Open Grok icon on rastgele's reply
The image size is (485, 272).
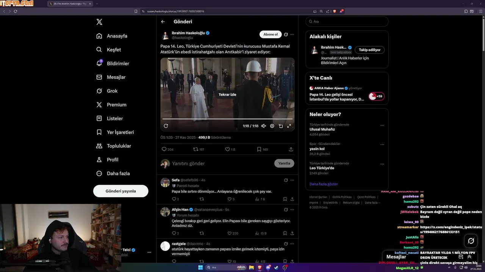(x=286, y=244)
